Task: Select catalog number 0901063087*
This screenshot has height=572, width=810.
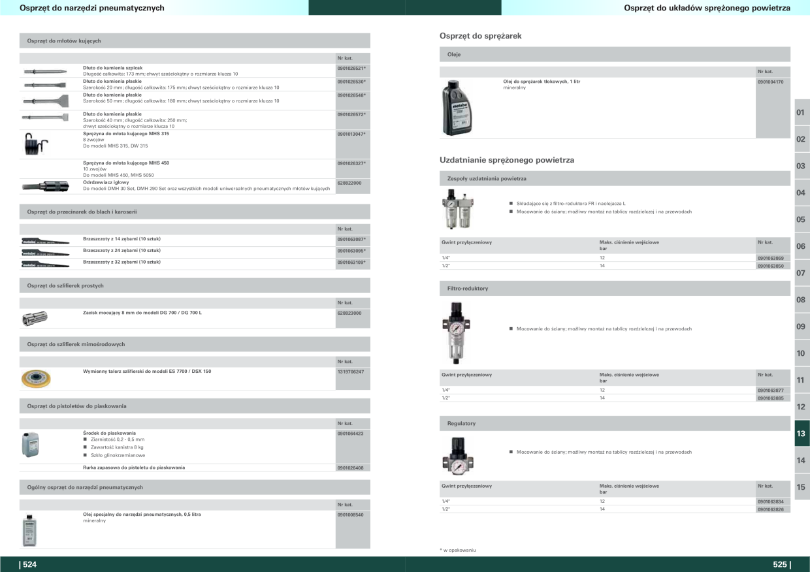Action: click(351, 239)
